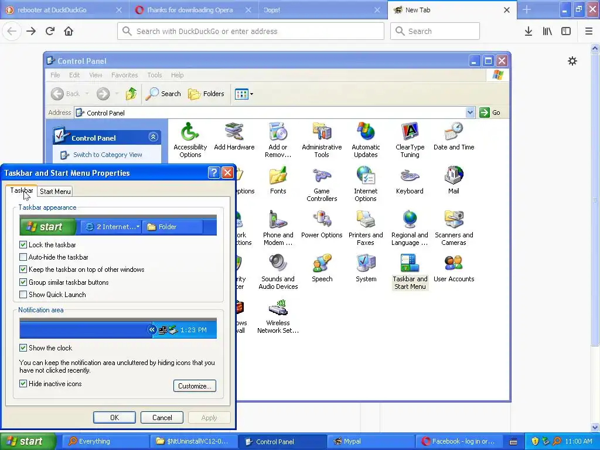Select Taskbar and Start Menu icon
The height and width of the screenshot is (450, 600).
tap(410, 272)
